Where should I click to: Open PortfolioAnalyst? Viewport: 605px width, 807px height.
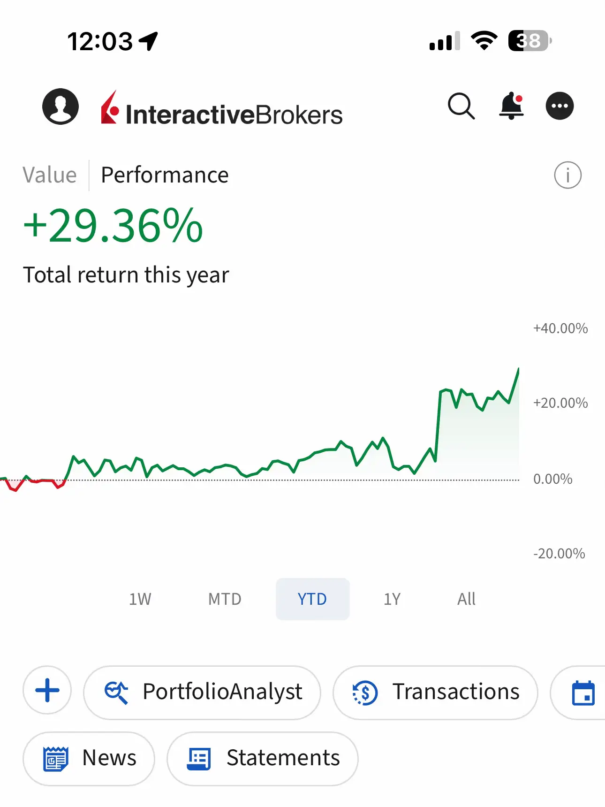pyautogui.click(x=202, y=693)
